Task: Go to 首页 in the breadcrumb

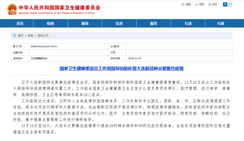Action: pyautogui.click(x=21, y=36)
